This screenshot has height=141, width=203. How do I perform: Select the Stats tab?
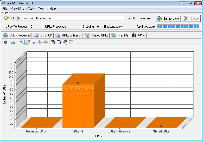138,35
